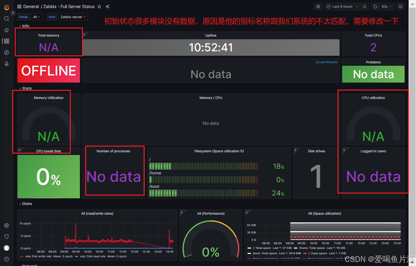Screen dimensions: 416x266
Task: Open the Number of processes panel menu
Action: pyautogui.click(x=113, y=151)
